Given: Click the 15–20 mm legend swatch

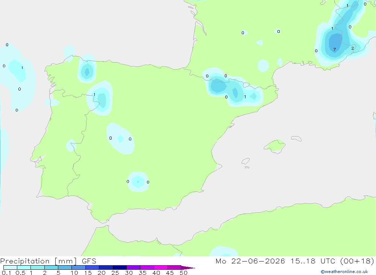Looking at the screenshot, I should point(92,267).
